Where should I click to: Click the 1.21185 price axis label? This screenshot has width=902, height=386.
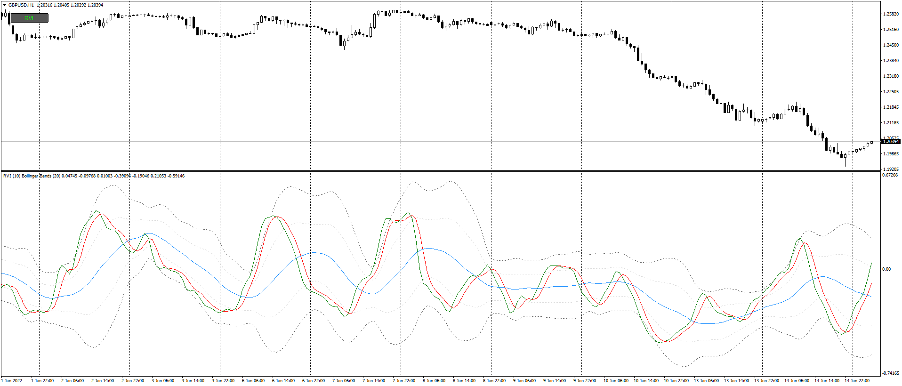coord(890,123)
